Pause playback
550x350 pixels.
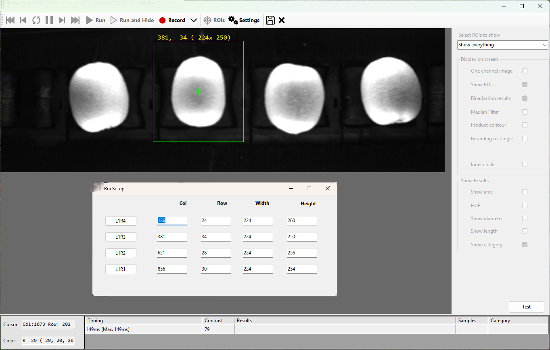tap(49, 20)
